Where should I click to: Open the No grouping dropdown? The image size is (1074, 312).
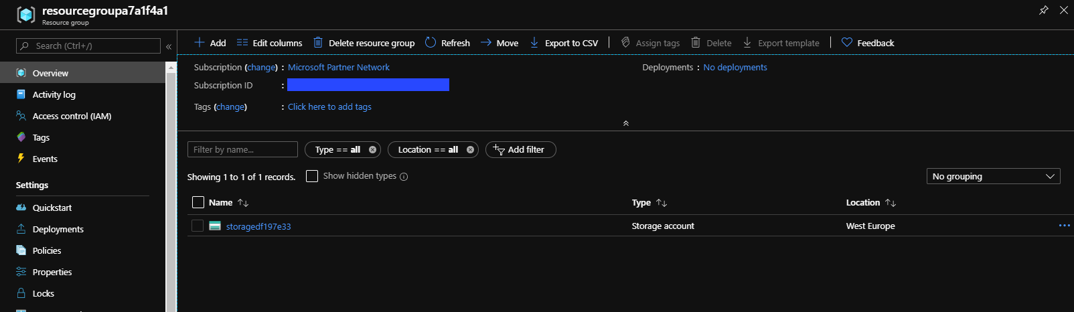(993, 176)
